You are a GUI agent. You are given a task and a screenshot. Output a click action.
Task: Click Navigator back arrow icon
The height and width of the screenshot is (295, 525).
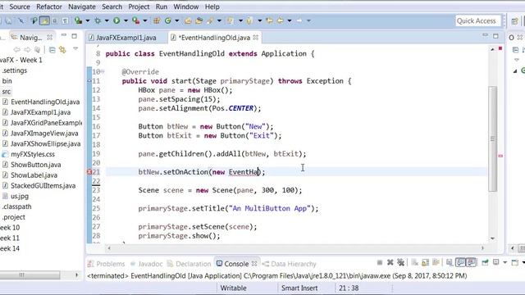click(16, 50)
